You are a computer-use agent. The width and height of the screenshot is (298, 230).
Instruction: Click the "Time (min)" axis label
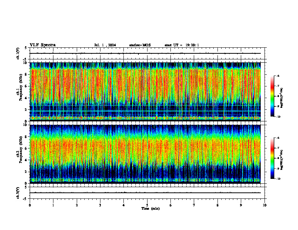click(151, 209)
